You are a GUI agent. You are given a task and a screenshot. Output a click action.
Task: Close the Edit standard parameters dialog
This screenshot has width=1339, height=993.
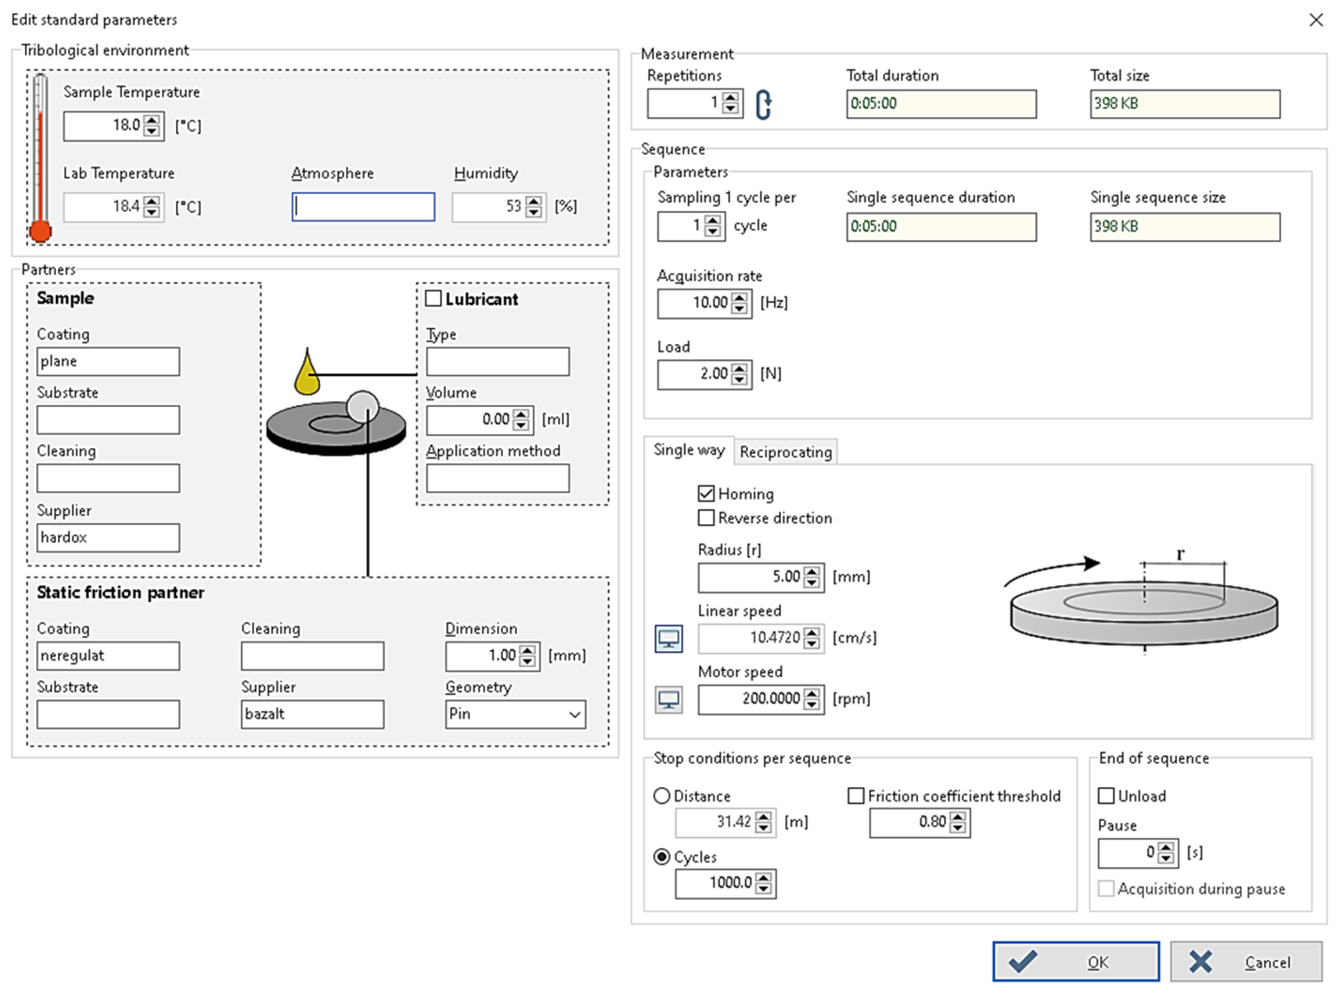(x=1317, y=20)
